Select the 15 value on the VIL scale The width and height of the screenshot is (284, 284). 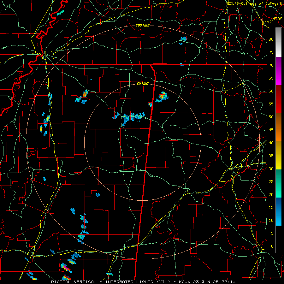pos(271,208)
